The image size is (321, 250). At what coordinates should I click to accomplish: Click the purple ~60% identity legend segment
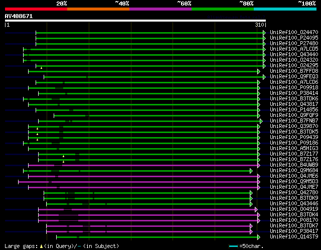(x=160, y=9)
